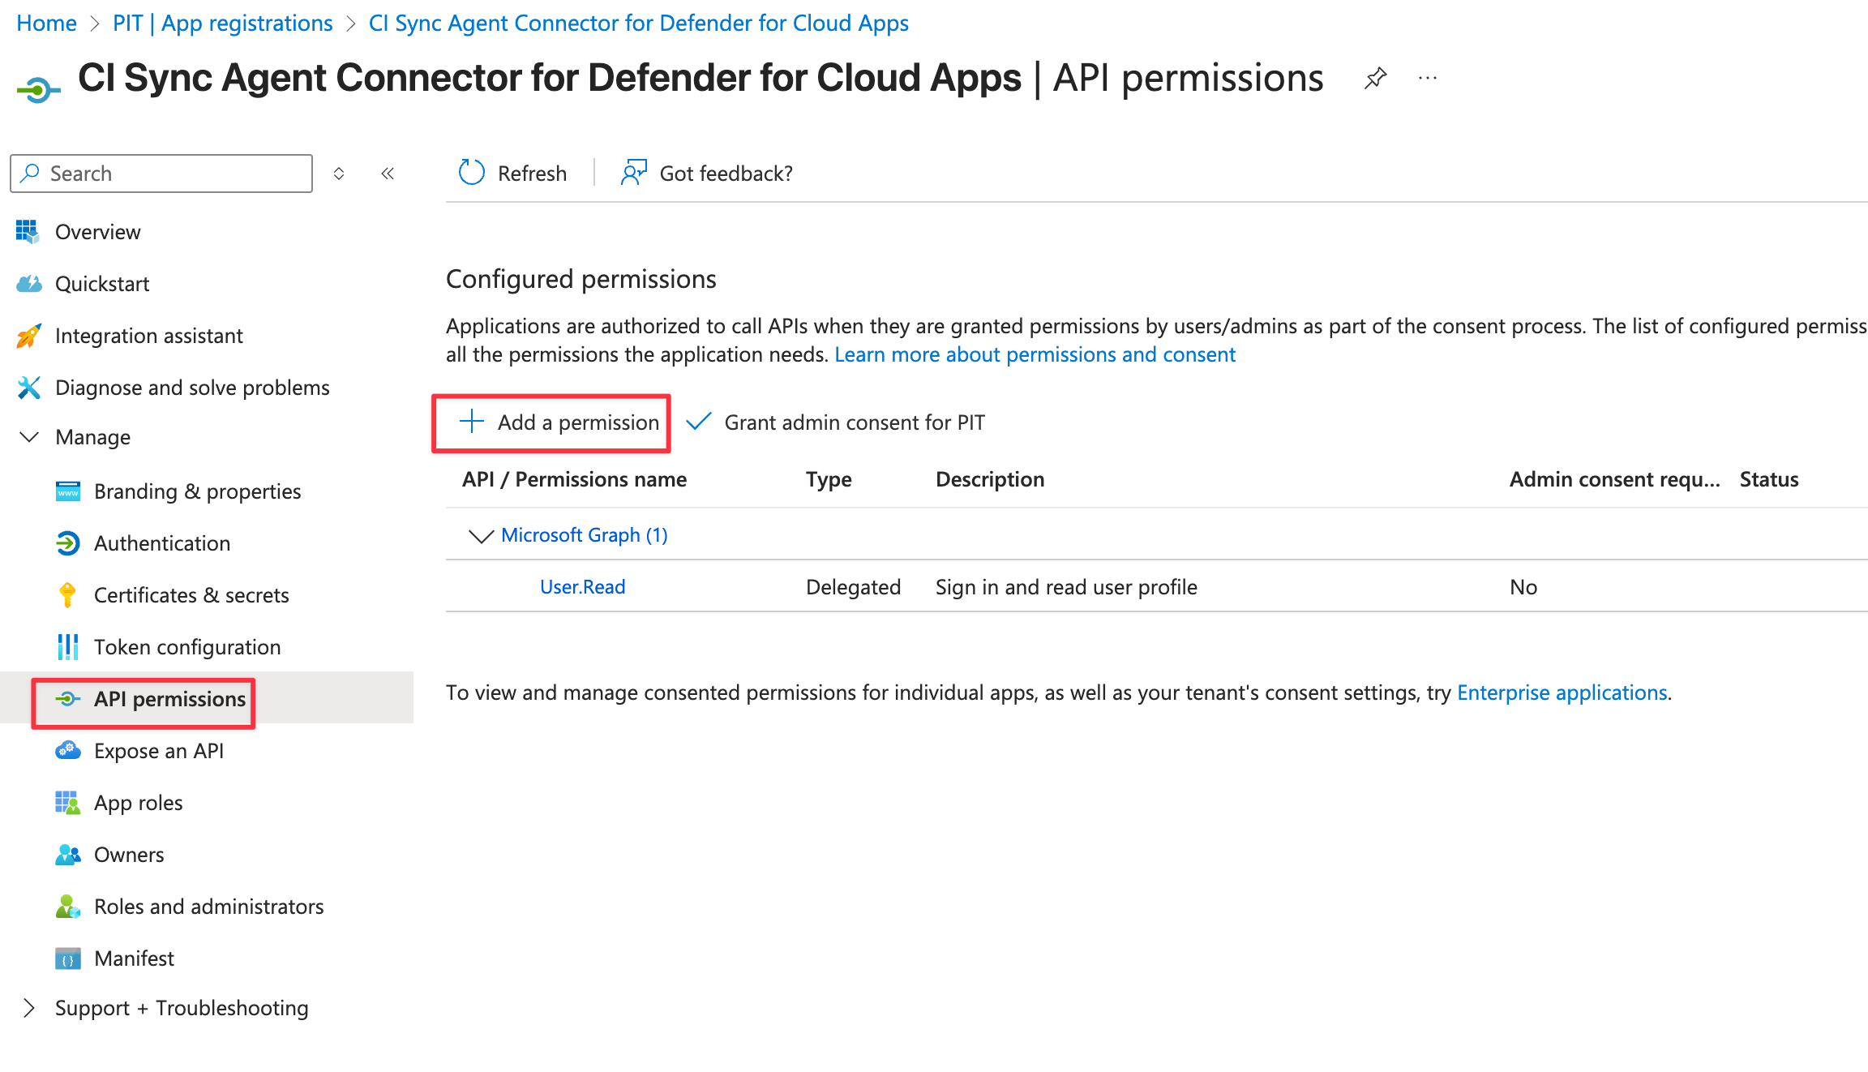Click the Got feedback person icon
This screenshot has height=1072, width=1868.
pyautogui.click(x=634, y=173)
